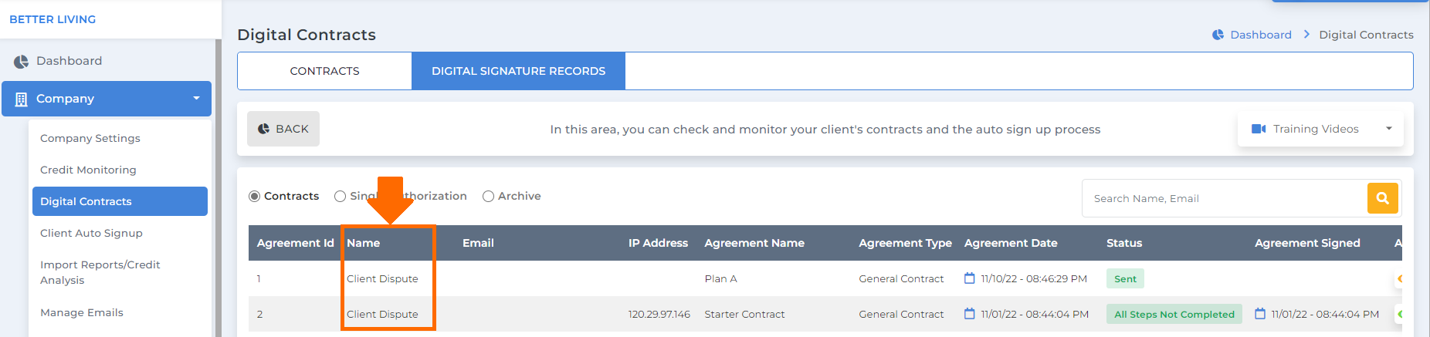
Task: Click the Plan A agreement name
Action: (x=720, y=278)
